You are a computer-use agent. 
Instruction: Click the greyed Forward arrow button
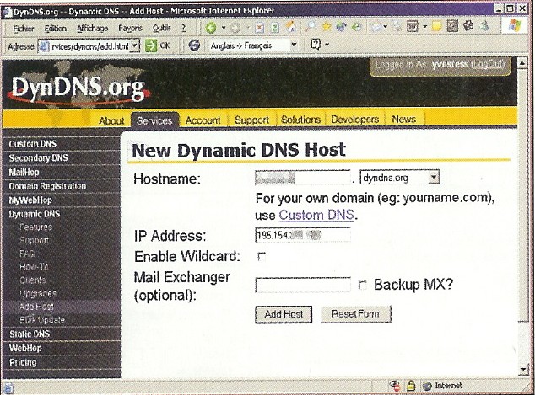[235, 28]
